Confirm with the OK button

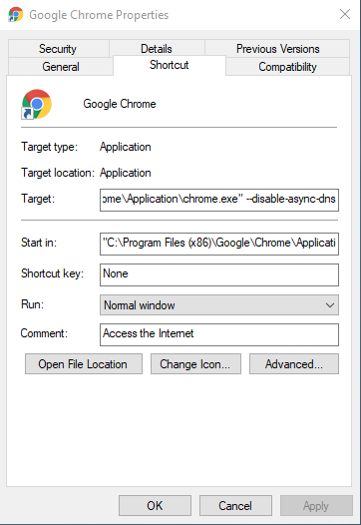coord(155,506)
